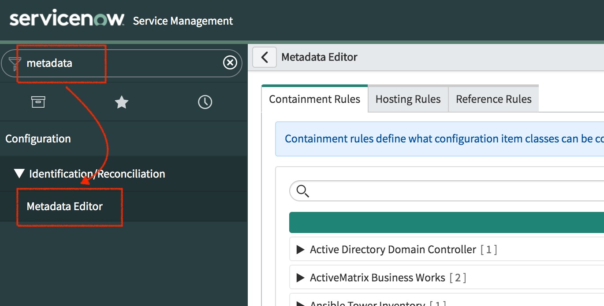Viewport: 604px width, 306px height.
Task: Show favorites with the star icon
Action: [121, 102]
